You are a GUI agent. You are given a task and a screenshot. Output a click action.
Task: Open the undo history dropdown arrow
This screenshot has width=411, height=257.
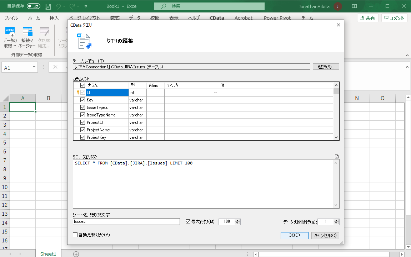click(x=64, y=6)
